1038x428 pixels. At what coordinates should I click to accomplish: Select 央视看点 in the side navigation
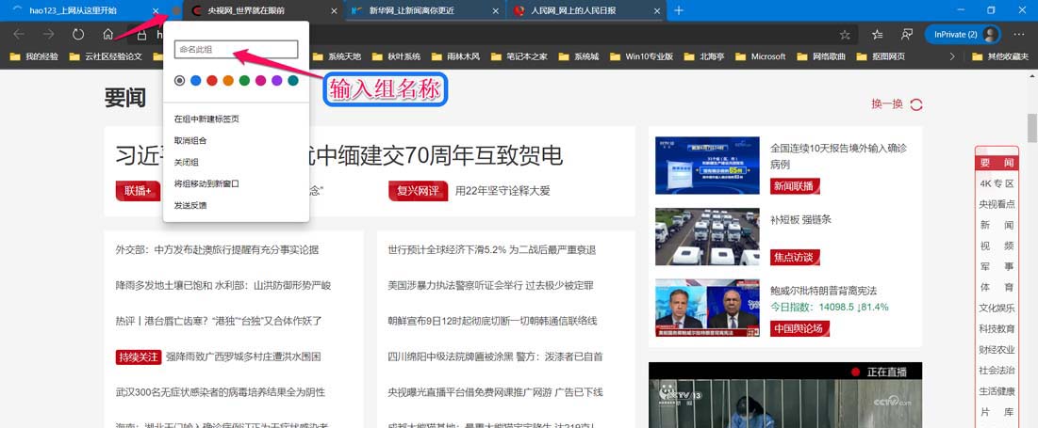click(x=997, y=204)
